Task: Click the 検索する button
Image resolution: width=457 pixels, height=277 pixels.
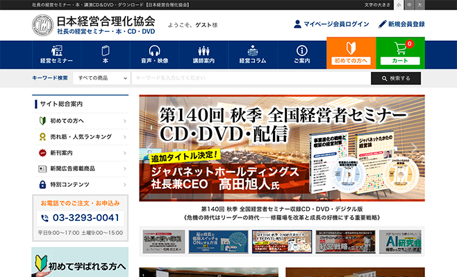Action: click(396, 78)
